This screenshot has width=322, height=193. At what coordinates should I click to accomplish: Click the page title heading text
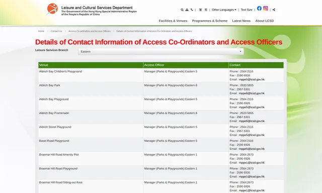click(x=158, y=42)
